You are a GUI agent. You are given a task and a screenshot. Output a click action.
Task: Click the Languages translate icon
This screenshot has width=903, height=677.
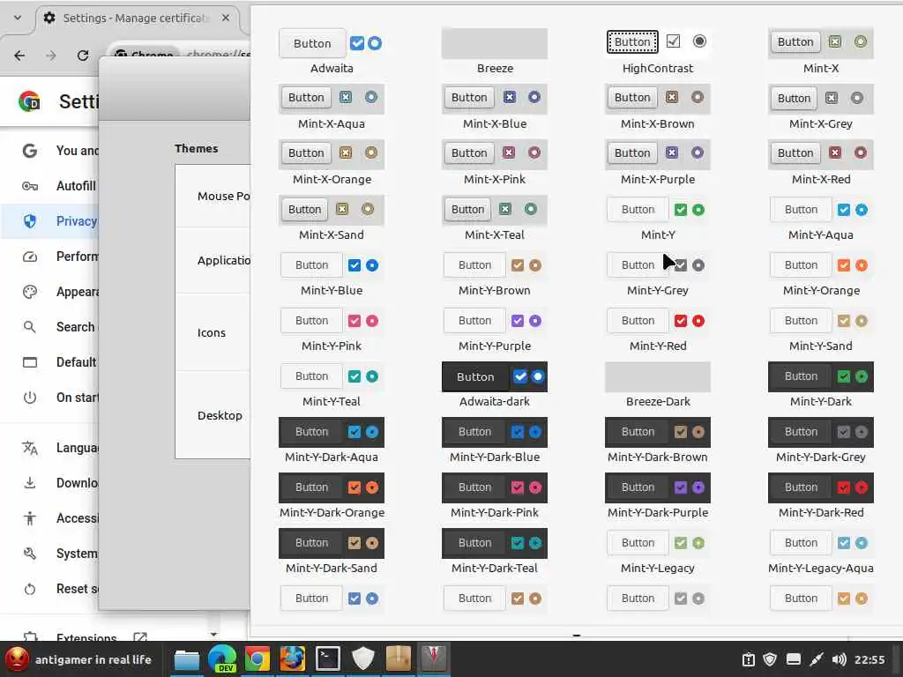click(30, 447)
